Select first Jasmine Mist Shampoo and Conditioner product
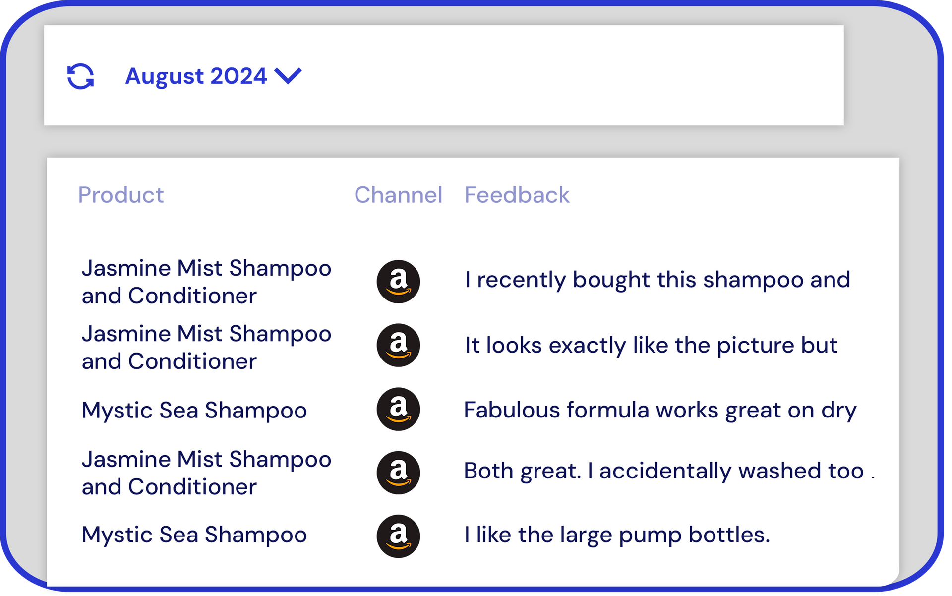The width and height of the screenshot is (952, 596). click(206, 282)
